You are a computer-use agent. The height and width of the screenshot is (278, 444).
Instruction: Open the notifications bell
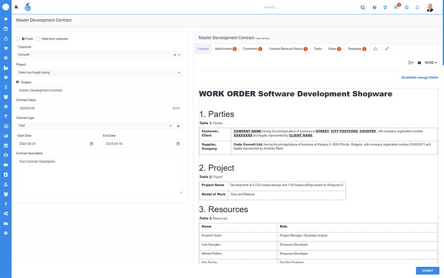pos(417,7)
